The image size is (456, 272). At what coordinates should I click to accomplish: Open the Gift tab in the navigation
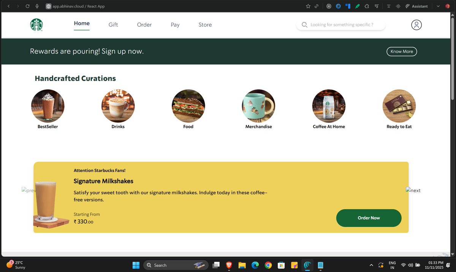113,25
